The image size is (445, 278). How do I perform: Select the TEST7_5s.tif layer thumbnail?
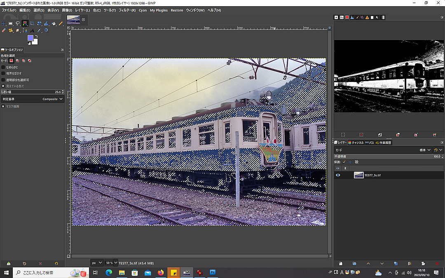pos(359,175)
